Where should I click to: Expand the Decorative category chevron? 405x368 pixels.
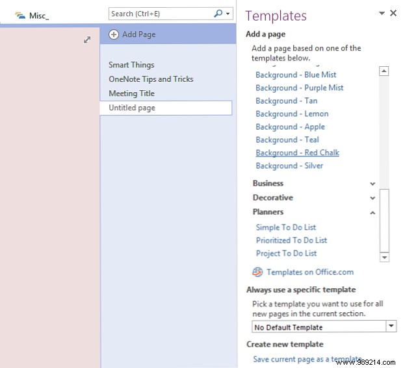pyautogui.click(x=372, y=198)
